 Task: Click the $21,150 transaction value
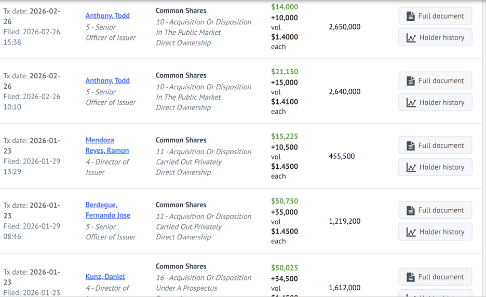pyautogui.click(x=285, y=72)
